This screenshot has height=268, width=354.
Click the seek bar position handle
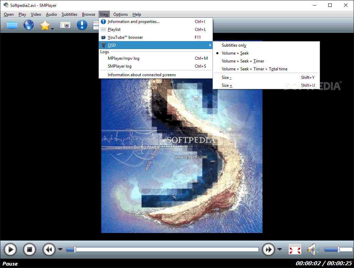tap(75, 249)
